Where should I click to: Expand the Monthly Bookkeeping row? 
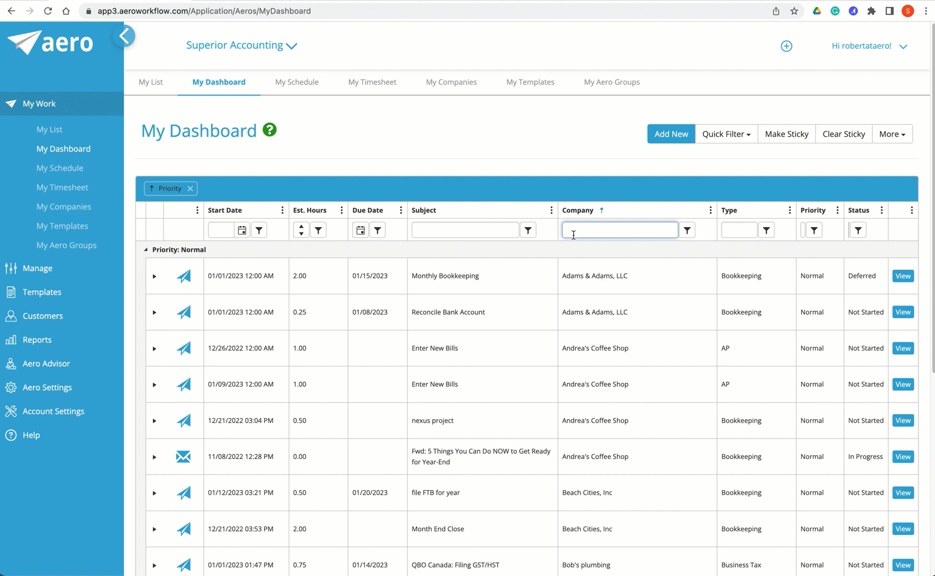pos(154,276)
